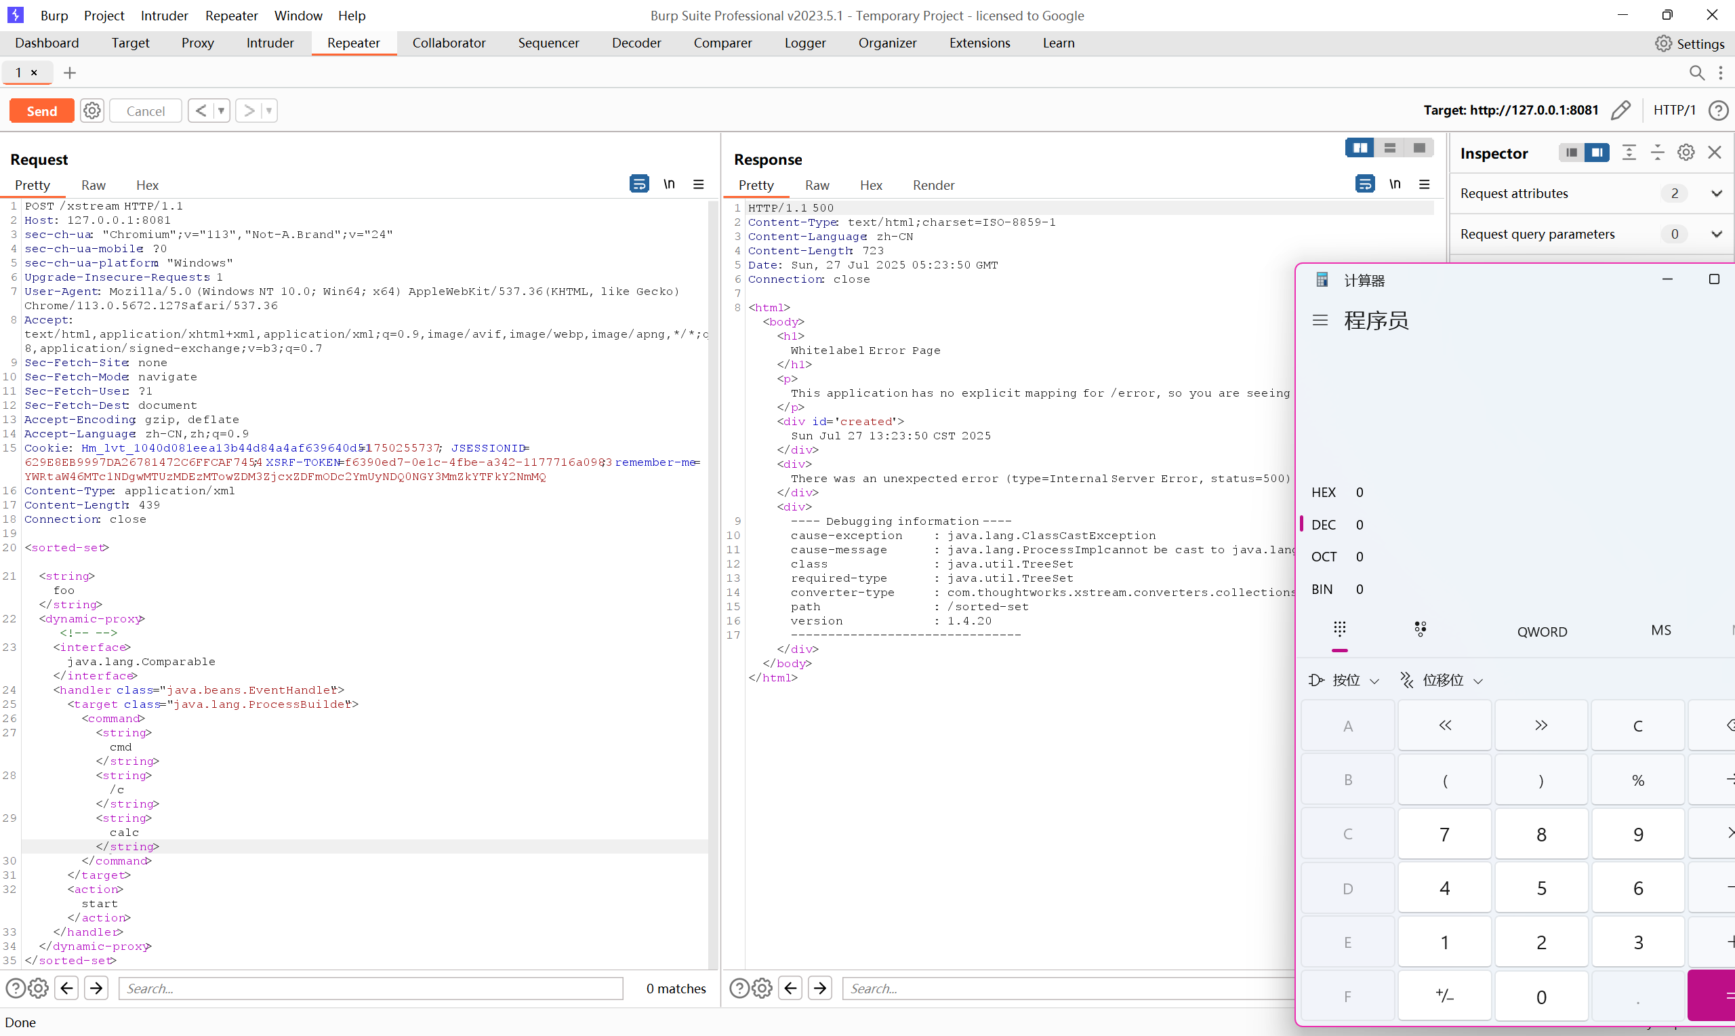The height and width of the screenshot is (1036, 1735).
Task: Open the bitwise 按位 dropdown
Action: [1345, 680]
